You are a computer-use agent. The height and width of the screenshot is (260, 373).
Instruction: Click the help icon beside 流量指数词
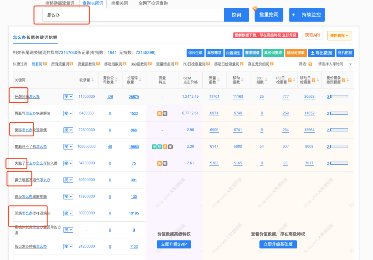click(98, 64)
